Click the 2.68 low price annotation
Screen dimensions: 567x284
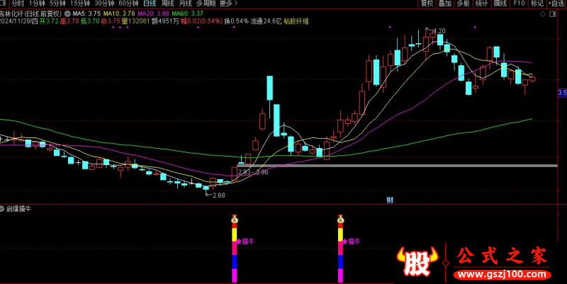219,195
